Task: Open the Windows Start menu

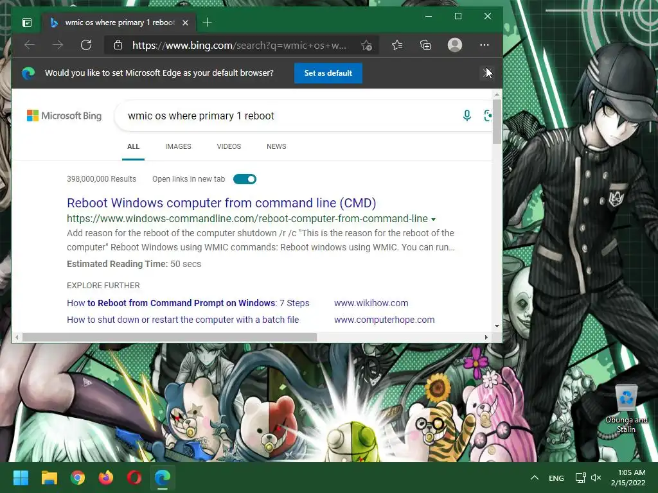Action: pos(21,478)
